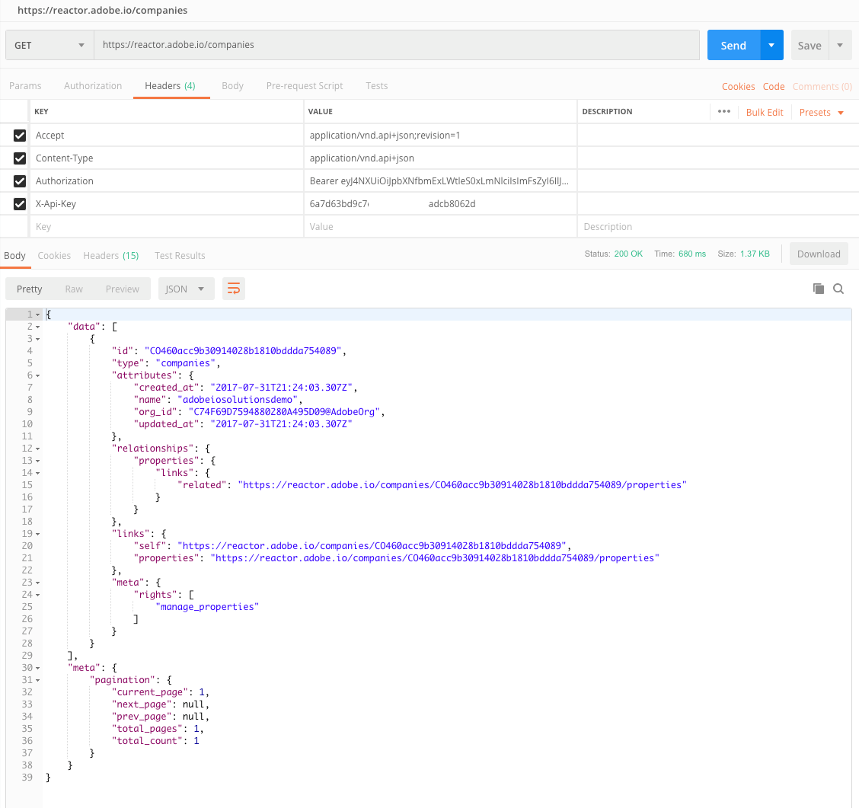Edit the X-Api-Key value cell

tap(440, 204)
